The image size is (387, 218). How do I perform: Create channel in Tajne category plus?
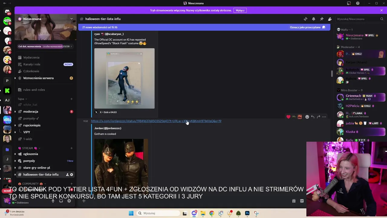click(x=72, y=99)
